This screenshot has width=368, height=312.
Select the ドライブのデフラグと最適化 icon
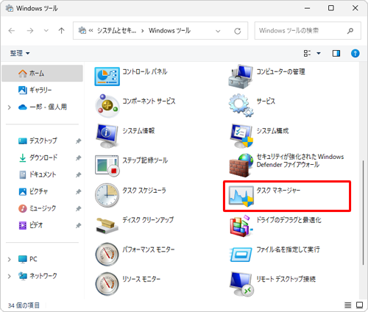pyautogui.click(x=241, y=226)
